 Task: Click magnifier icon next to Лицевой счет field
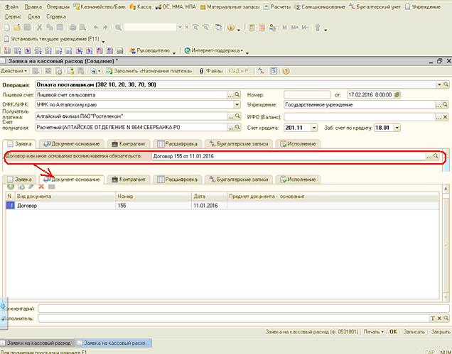[x=237, y=94]
